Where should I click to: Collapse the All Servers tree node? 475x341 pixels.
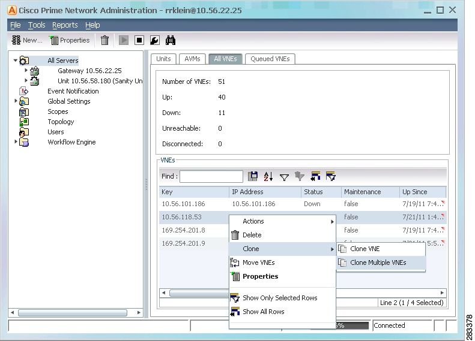point(15,61)
